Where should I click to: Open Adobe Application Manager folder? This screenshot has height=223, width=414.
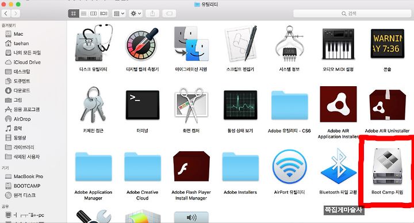(94, 167)
